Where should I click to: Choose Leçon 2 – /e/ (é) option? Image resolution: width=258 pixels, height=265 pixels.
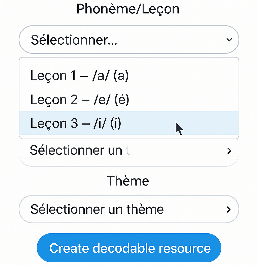80,99
